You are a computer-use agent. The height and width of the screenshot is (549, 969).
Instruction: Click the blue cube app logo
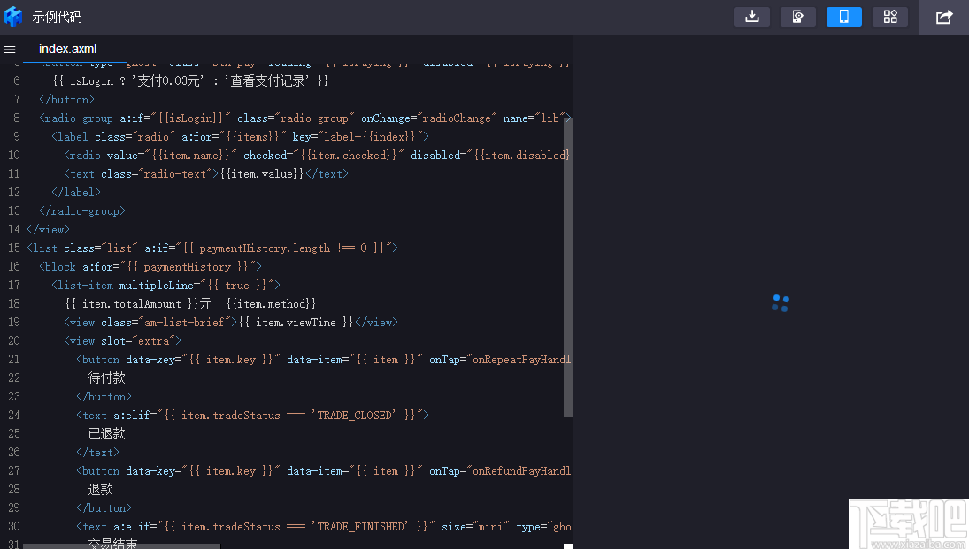point(13,17)
